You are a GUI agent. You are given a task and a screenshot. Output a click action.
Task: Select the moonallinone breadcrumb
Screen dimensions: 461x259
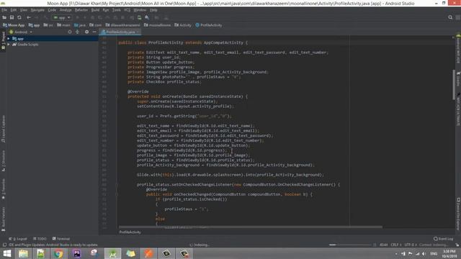[x=157, y=25]
